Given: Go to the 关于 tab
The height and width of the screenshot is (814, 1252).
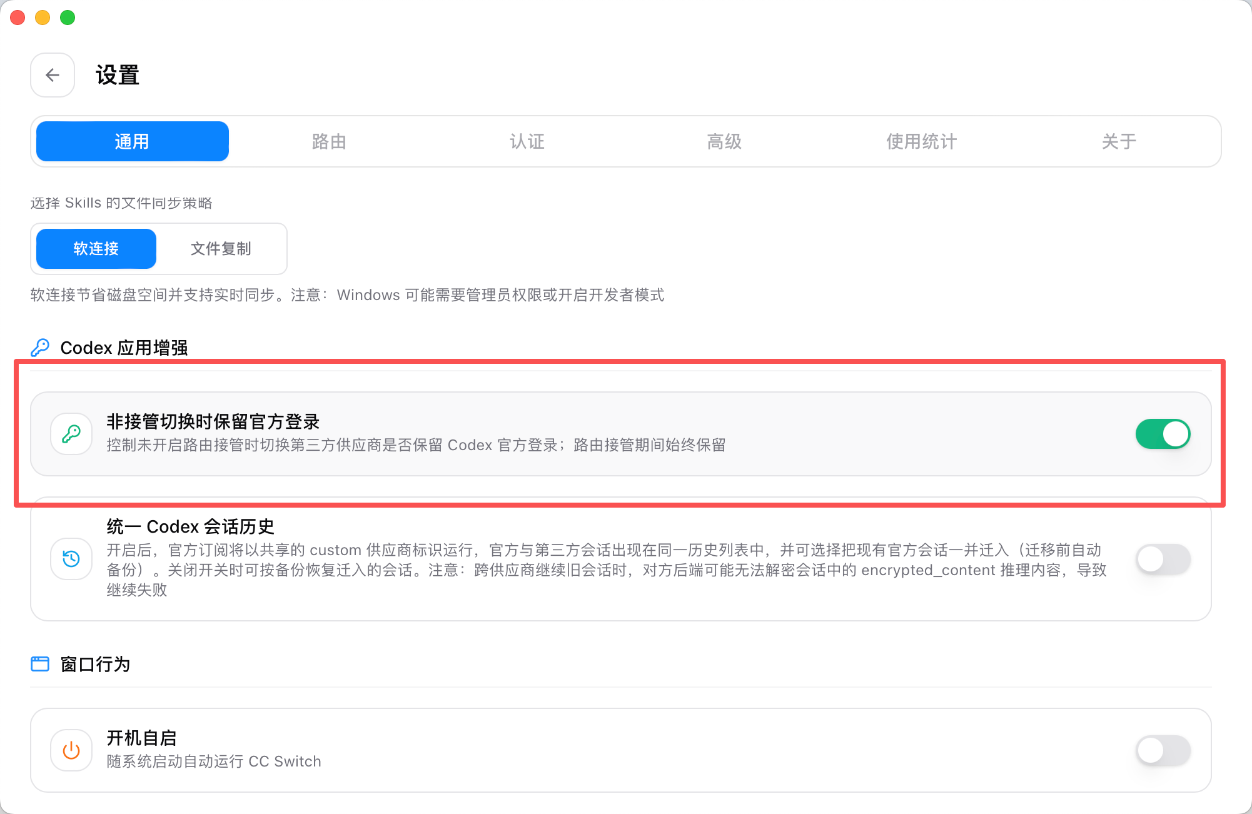Looking at the screenshot, I should [x=1119, y=141].
